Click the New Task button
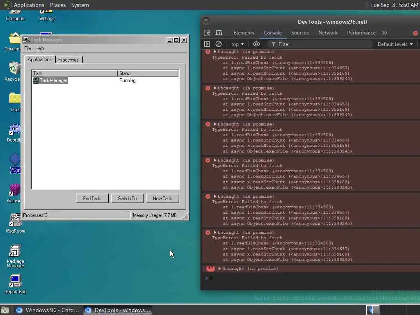Image resolution: width=420 pixels, height=315 pixels. tap(162, 199)
